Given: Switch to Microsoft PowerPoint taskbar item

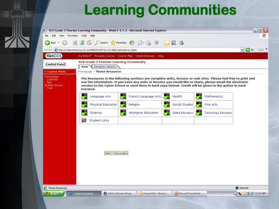Looking at the screenshot, I should click(x=190, y=193).
